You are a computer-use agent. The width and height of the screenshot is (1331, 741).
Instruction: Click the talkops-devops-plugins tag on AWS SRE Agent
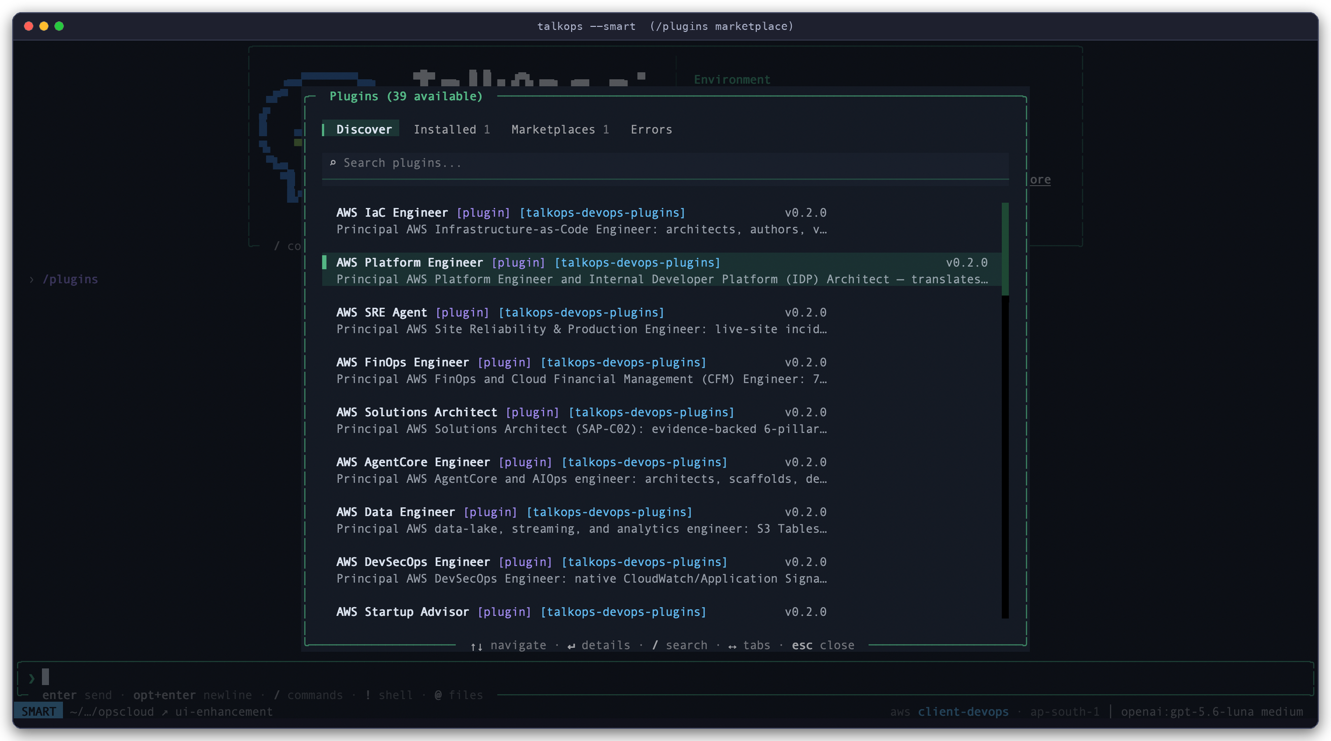point(581,312)
